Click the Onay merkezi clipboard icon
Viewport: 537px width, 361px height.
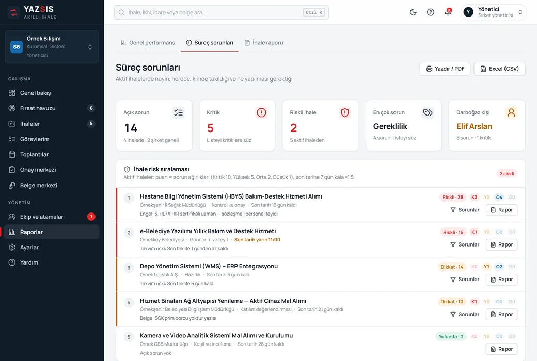point(12,170)
